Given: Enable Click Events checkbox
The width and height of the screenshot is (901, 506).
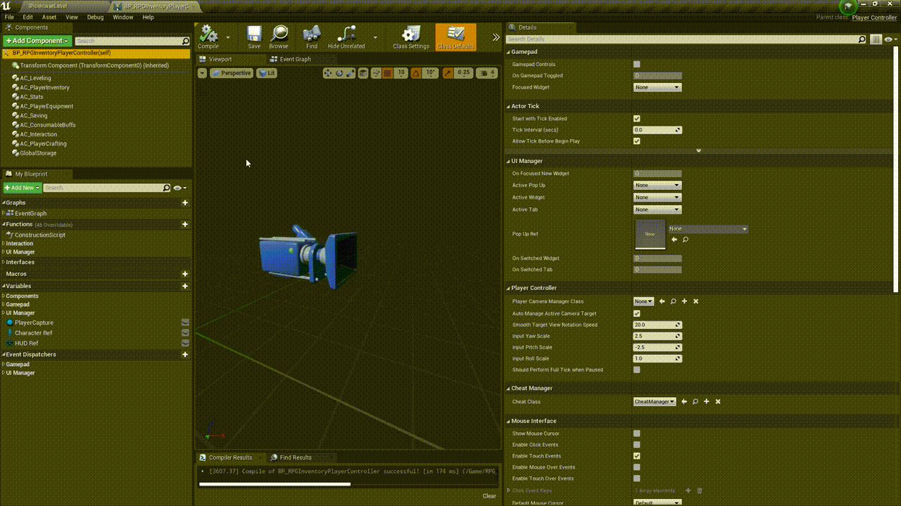Looking at the screenshot, I should 637,445.
